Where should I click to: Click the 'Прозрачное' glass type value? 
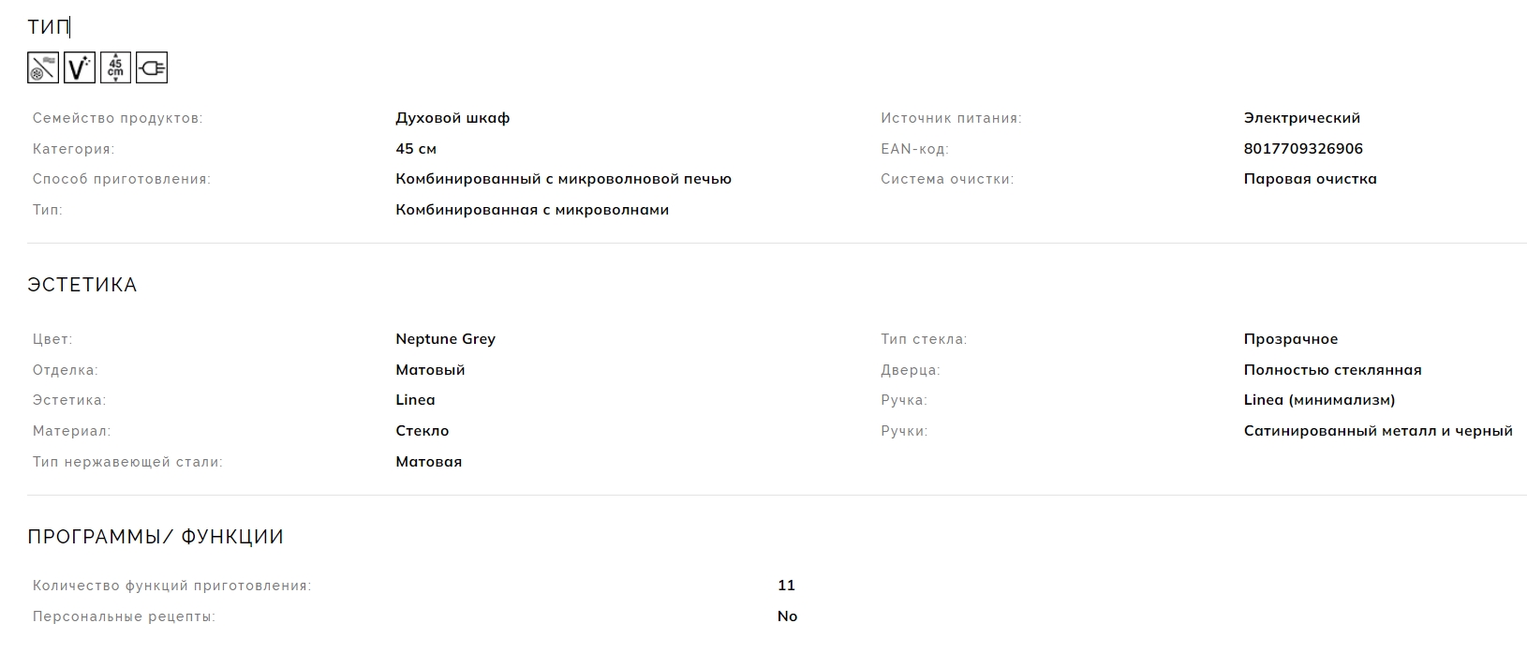coord(1290,339)
